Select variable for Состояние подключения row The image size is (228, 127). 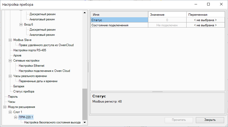tap(205, 25)
